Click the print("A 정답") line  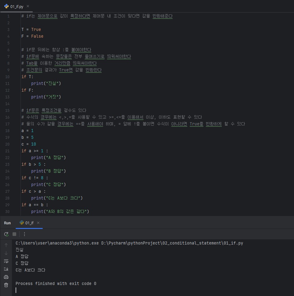pyautogui.click(x=48, y=157)
